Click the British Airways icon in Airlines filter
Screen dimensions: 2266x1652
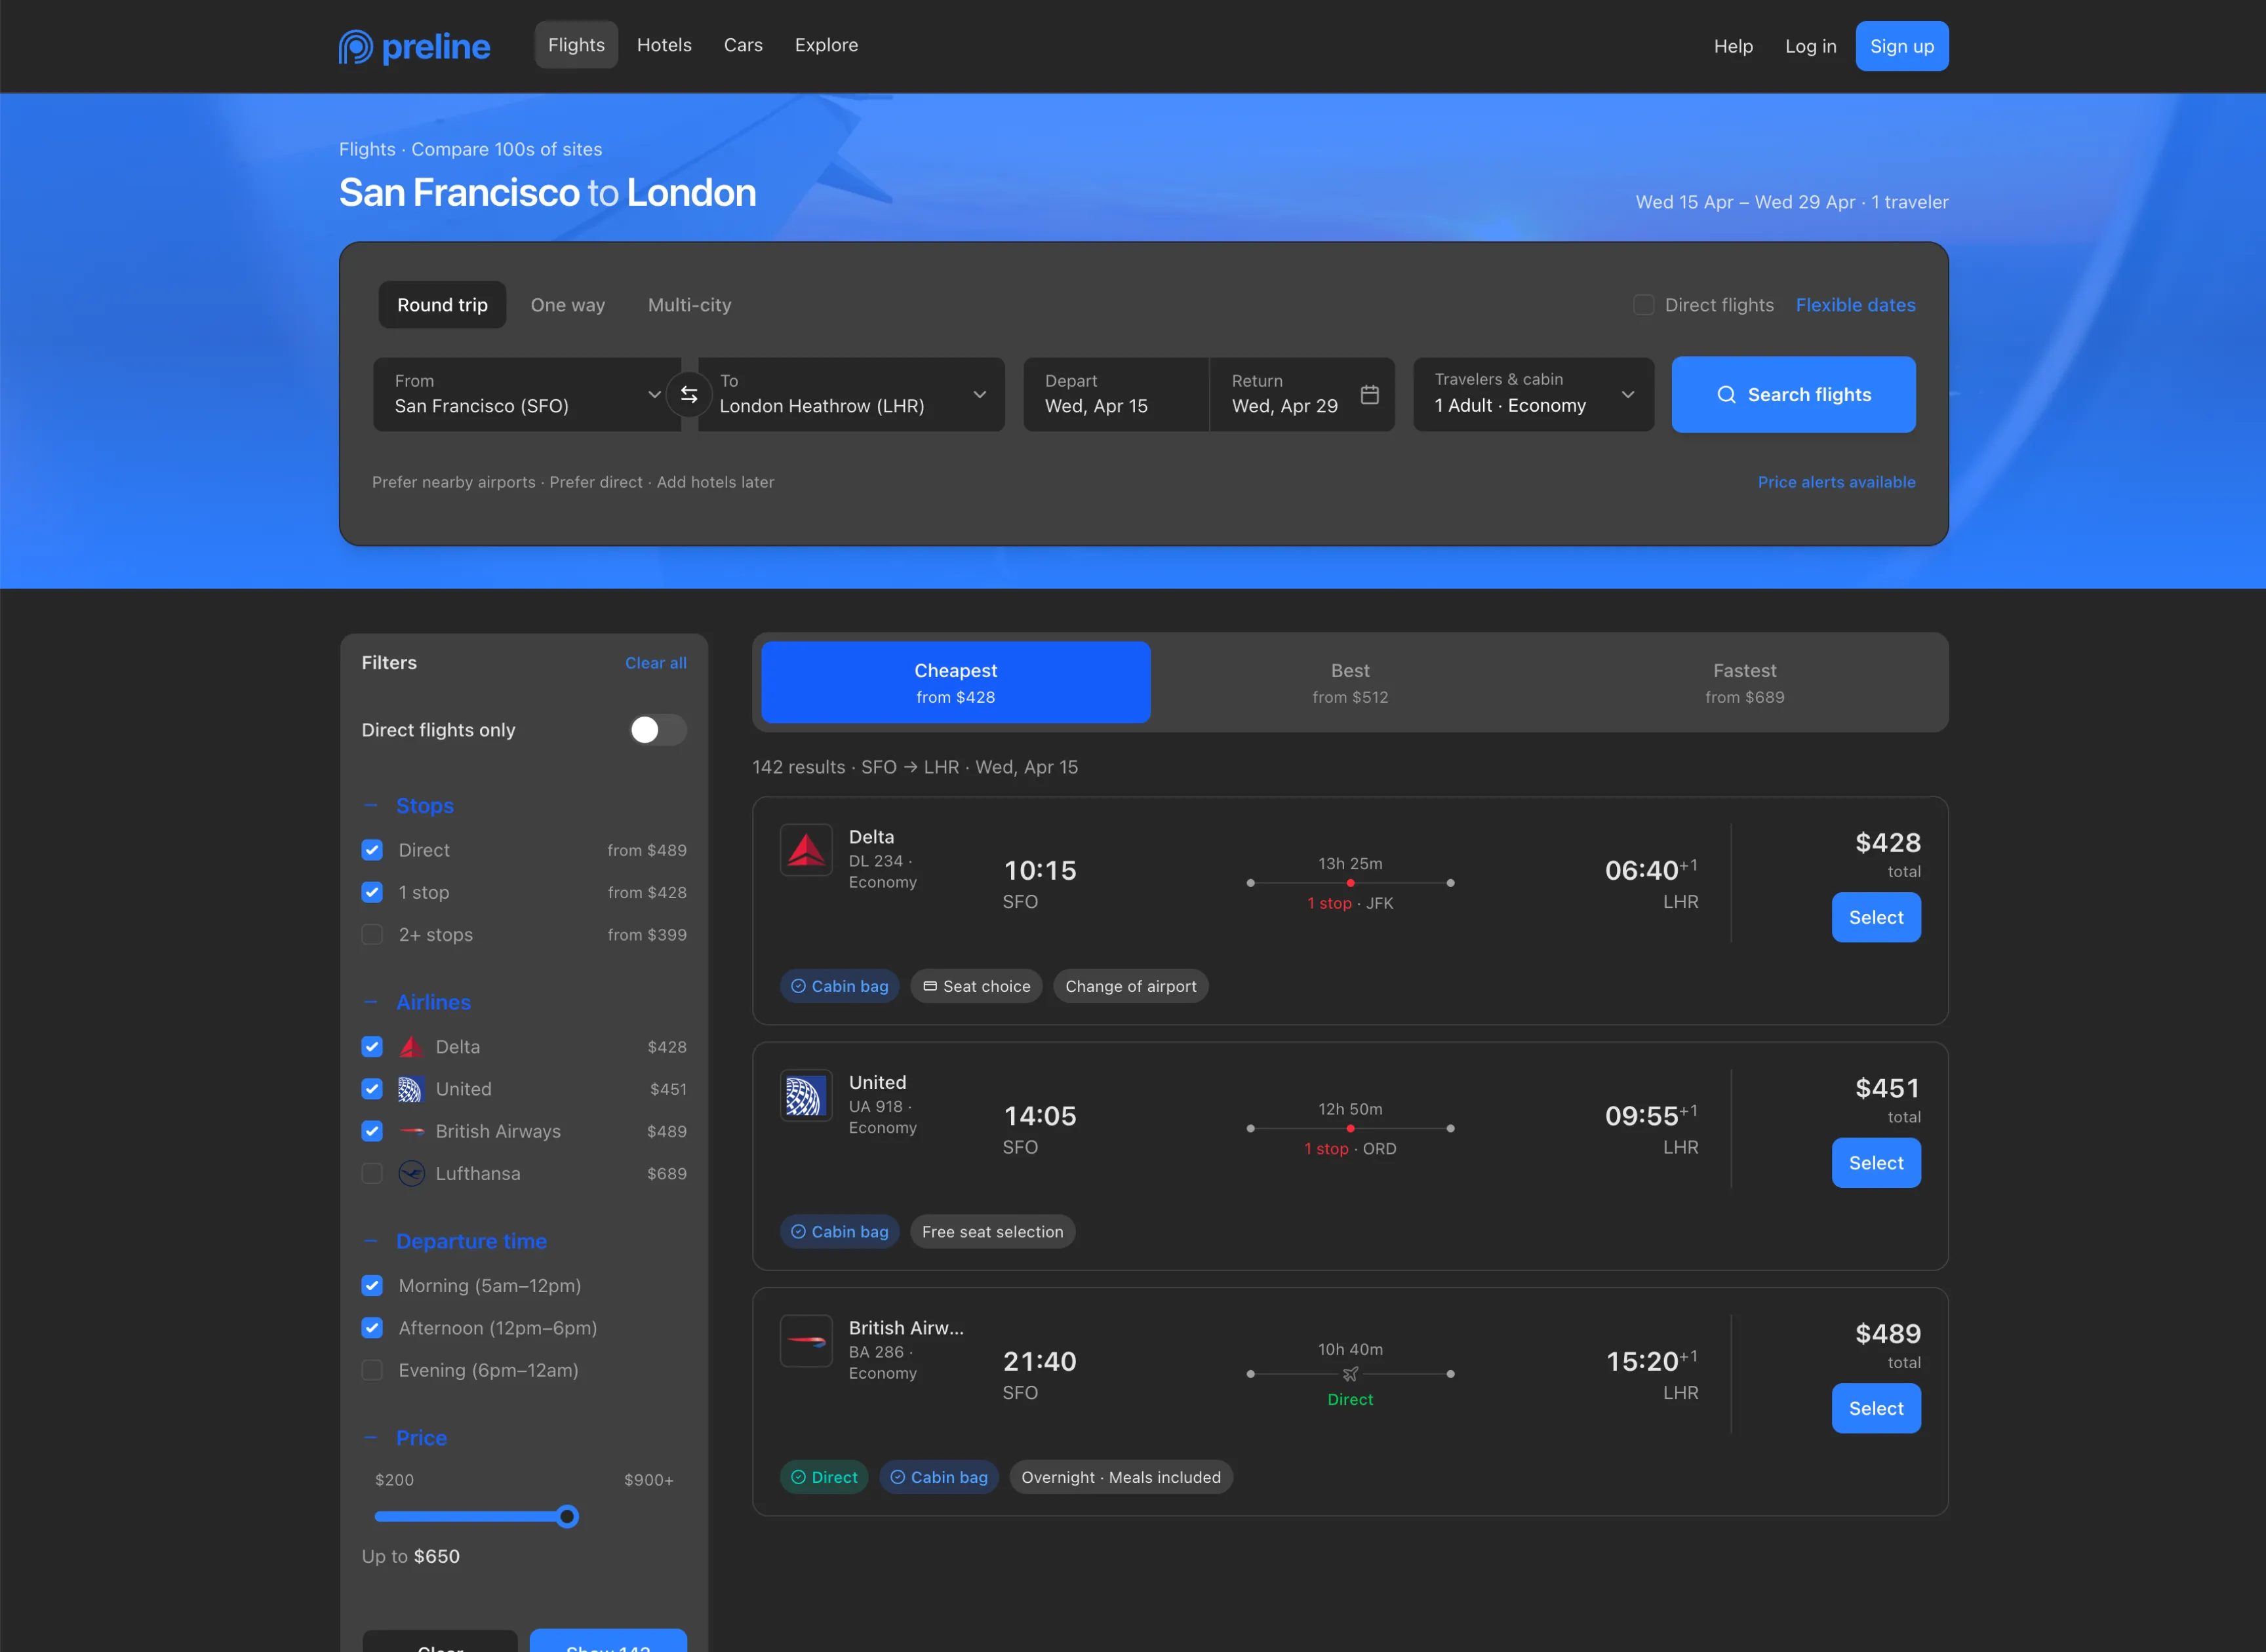click(x=411, y=1131)
